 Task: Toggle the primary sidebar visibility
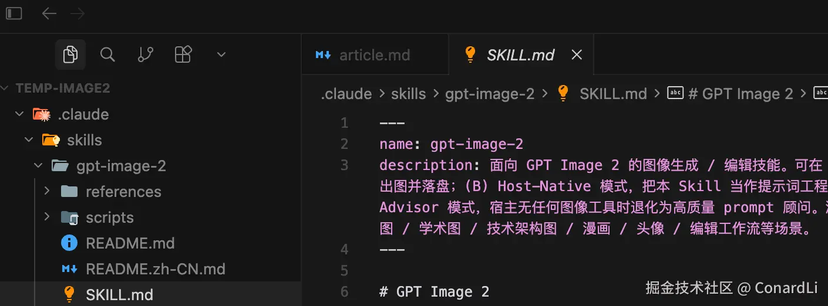pos(14,13)
